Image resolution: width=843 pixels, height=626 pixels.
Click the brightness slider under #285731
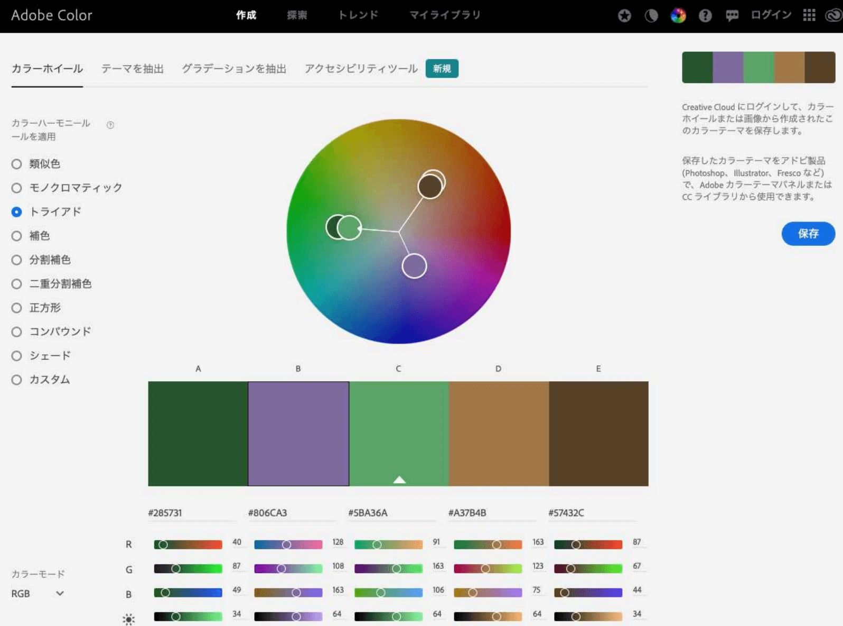coord(188,616)
